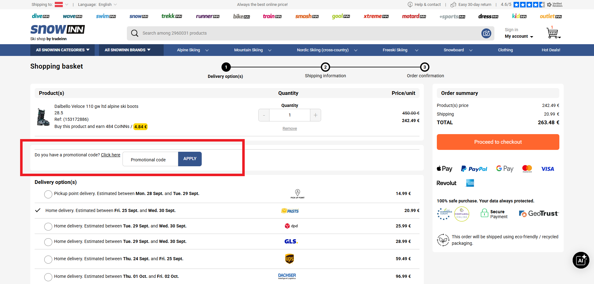This screenshot has width=594, height=284.
Task: Open the traininn store logo link
Action: coord(272,16)
